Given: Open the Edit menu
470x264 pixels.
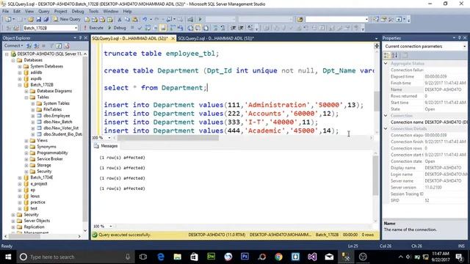Looking at the screenshot, I should click(17, 12).
